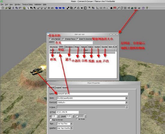Select the arrow pointer selection tool

tap(28, 8)
